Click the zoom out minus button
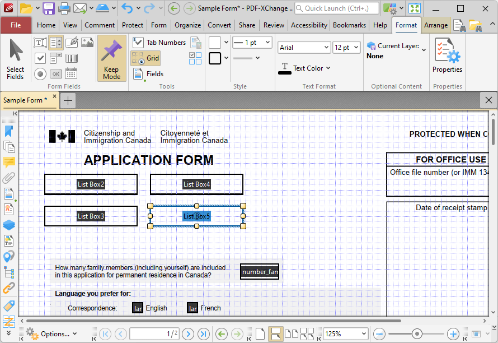The height and width of the screenshot is (343, 498). tap(379, 334)
